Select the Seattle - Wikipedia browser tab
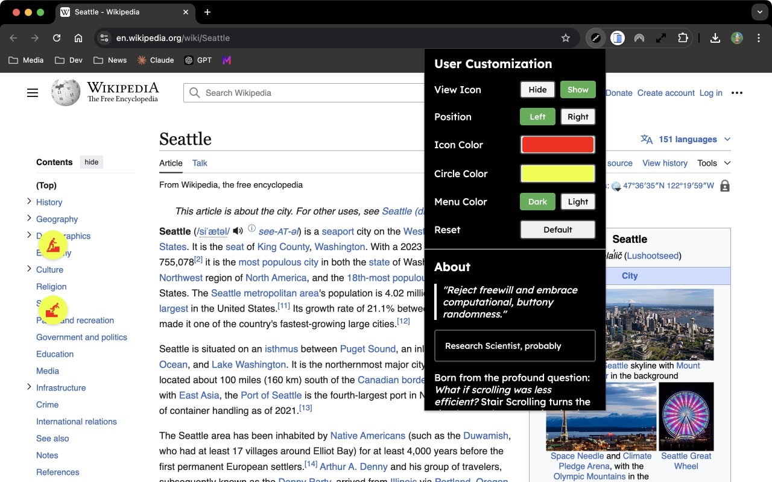Image resolution: width=772 pixels, height=482 pixels. pyautogui.click(x=125, y=12)
